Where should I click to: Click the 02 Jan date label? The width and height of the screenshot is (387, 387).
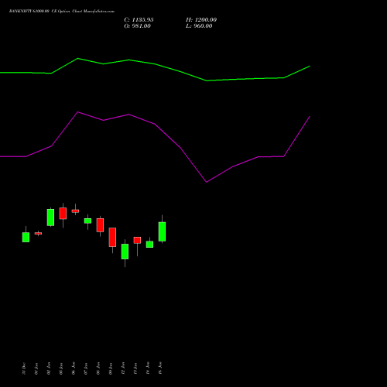(49, 368)
